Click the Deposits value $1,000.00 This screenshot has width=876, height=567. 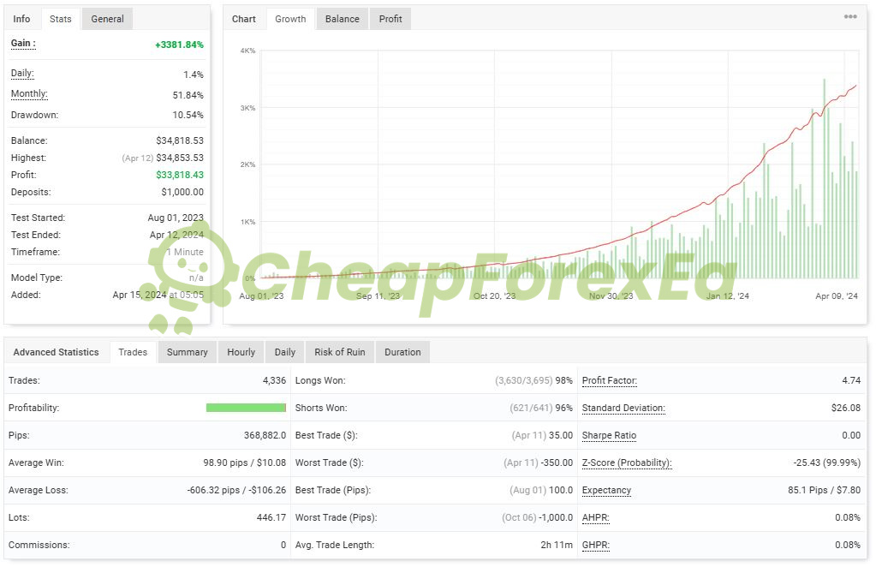182,192
